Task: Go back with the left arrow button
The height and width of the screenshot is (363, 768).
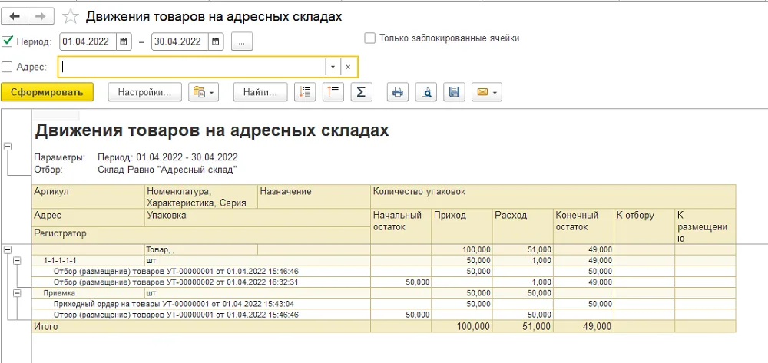Action: click(15, 16)
